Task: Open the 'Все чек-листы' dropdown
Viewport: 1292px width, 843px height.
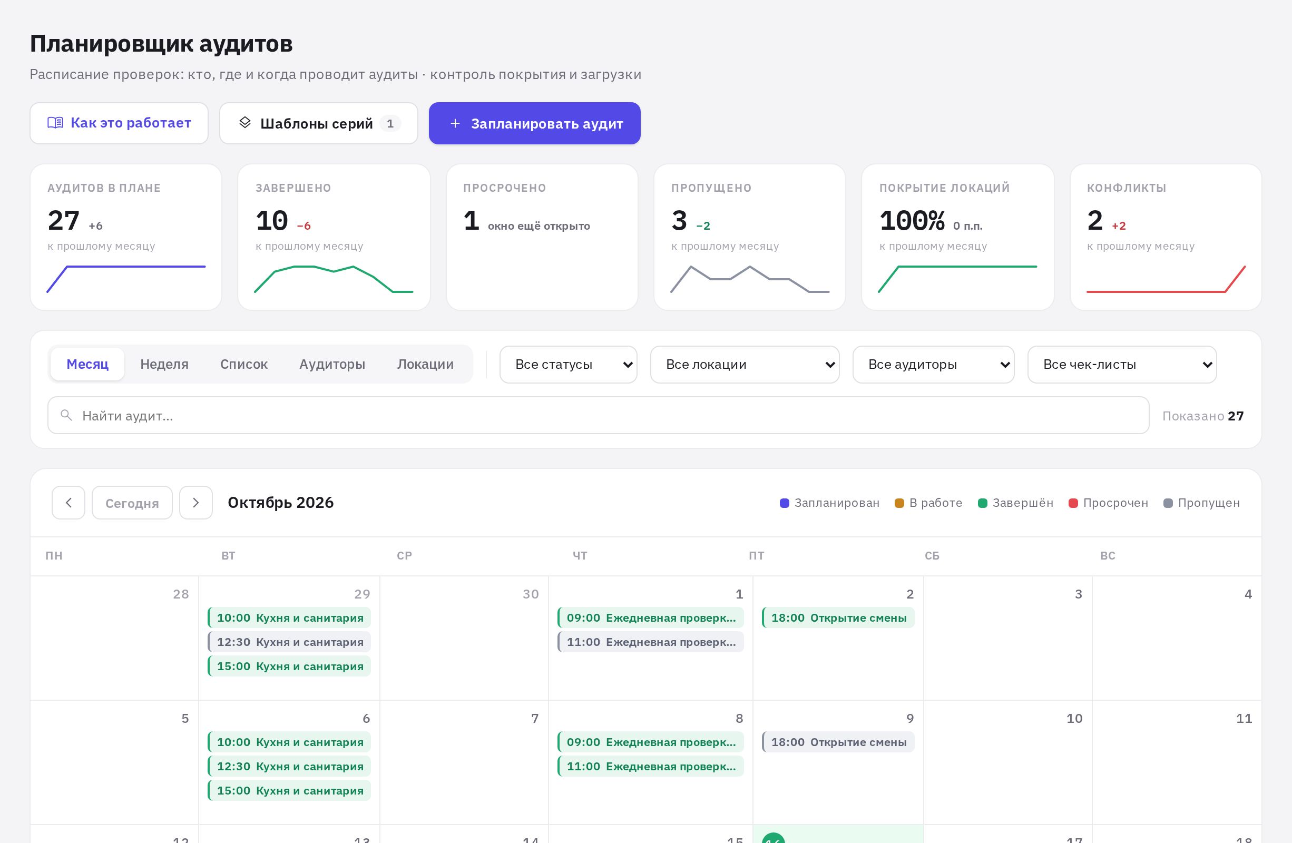Action: (x=1122, y=365)
